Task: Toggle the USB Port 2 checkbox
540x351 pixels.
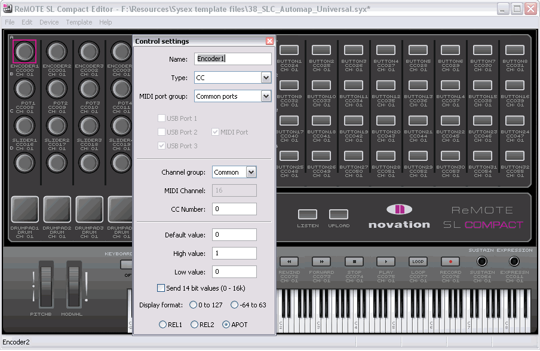Action: [x=161, y=132]
